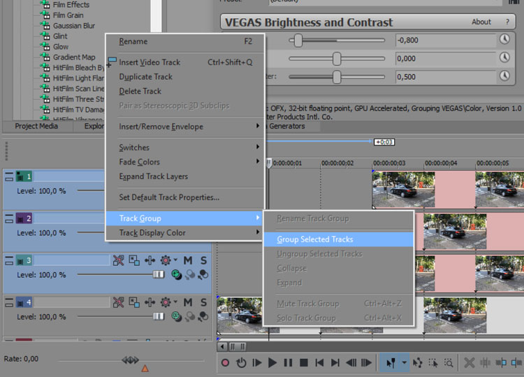Mute track 4
Image resolution: width=524 pixels, height=377 pixels.
188,302
